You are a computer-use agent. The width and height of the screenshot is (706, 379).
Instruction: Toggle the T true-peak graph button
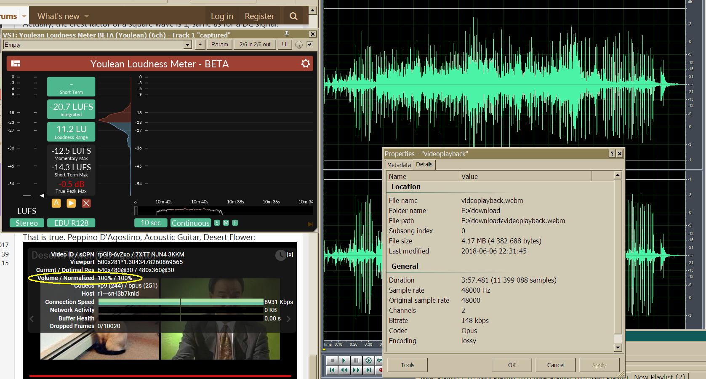[235, 223]
